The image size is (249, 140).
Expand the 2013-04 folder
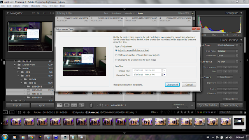(x=21, y=79)
